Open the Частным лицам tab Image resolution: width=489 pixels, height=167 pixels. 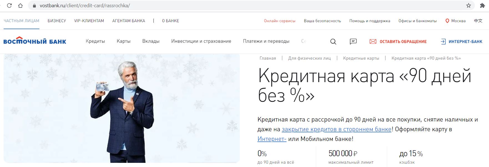click(21, 21)
